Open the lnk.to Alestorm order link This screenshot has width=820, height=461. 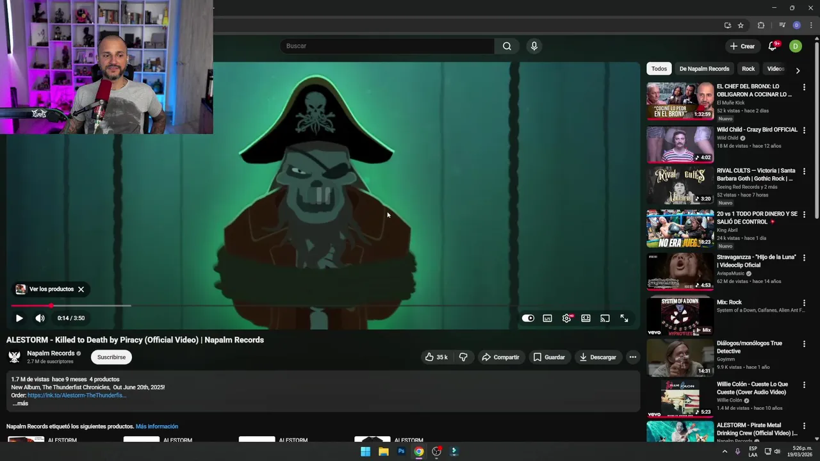pos(77,396)
